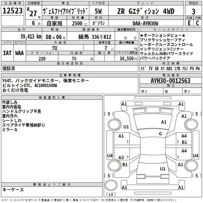
Task: Click the first registration year H27
Action: click(x=32, y=12)
